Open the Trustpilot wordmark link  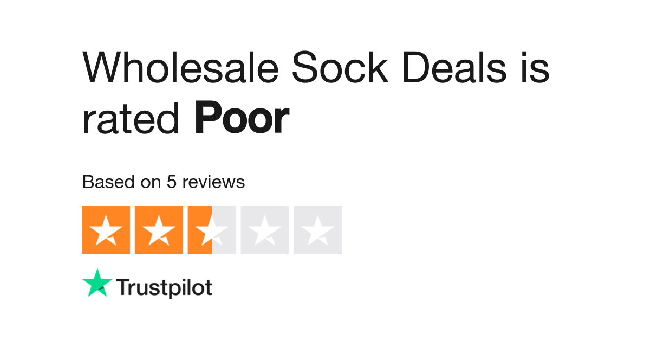[164, 288]
